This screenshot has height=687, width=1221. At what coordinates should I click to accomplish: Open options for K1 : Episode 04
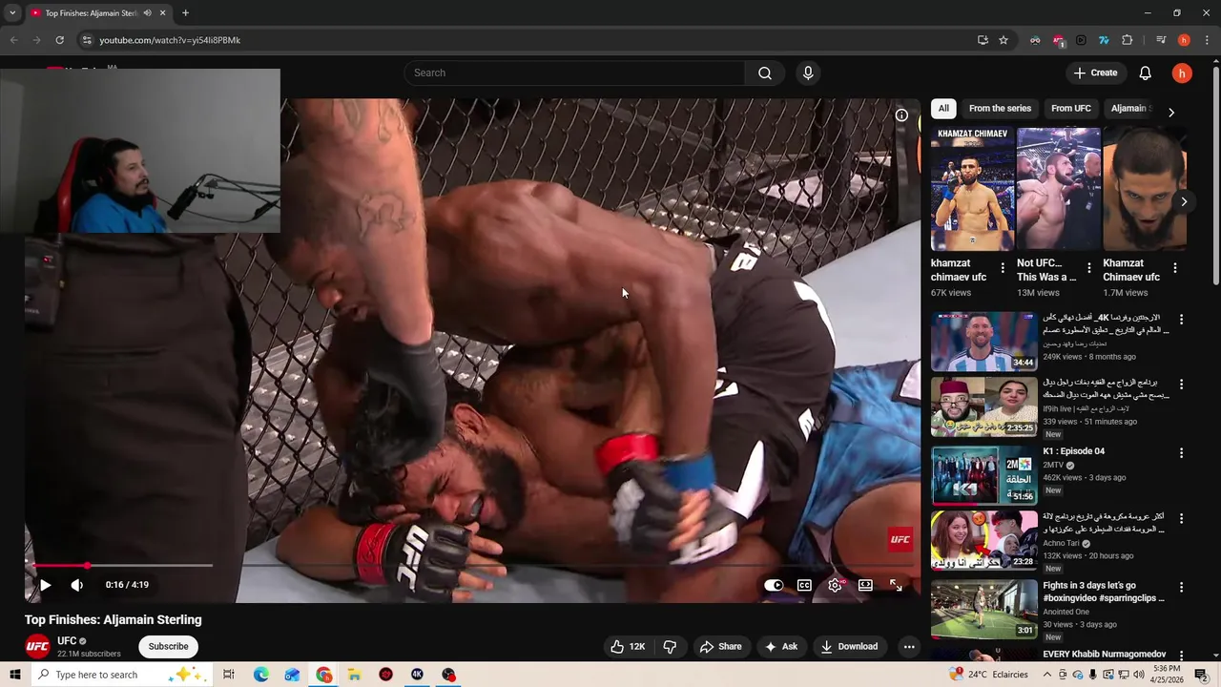[x=1181, y=453]
